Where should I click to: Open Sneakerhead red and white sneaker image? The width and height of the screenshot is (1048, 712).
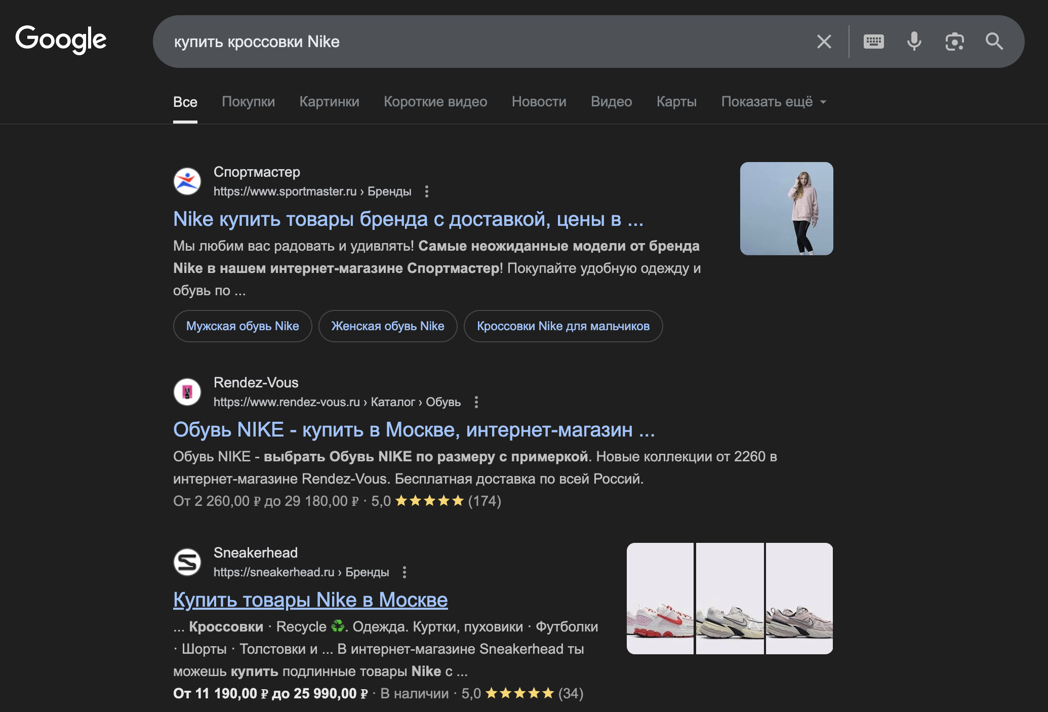point(660,599)
